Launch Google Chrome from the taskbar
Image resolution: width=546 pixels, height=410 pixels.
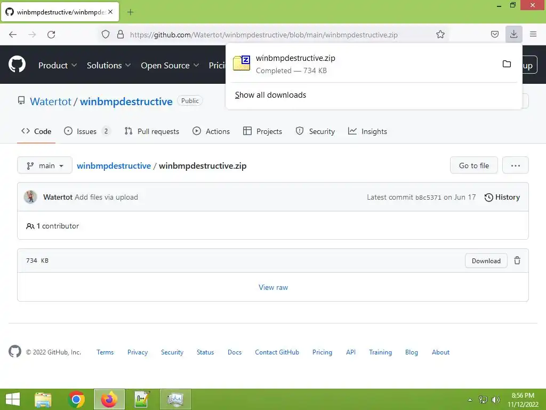click(76, 399)
